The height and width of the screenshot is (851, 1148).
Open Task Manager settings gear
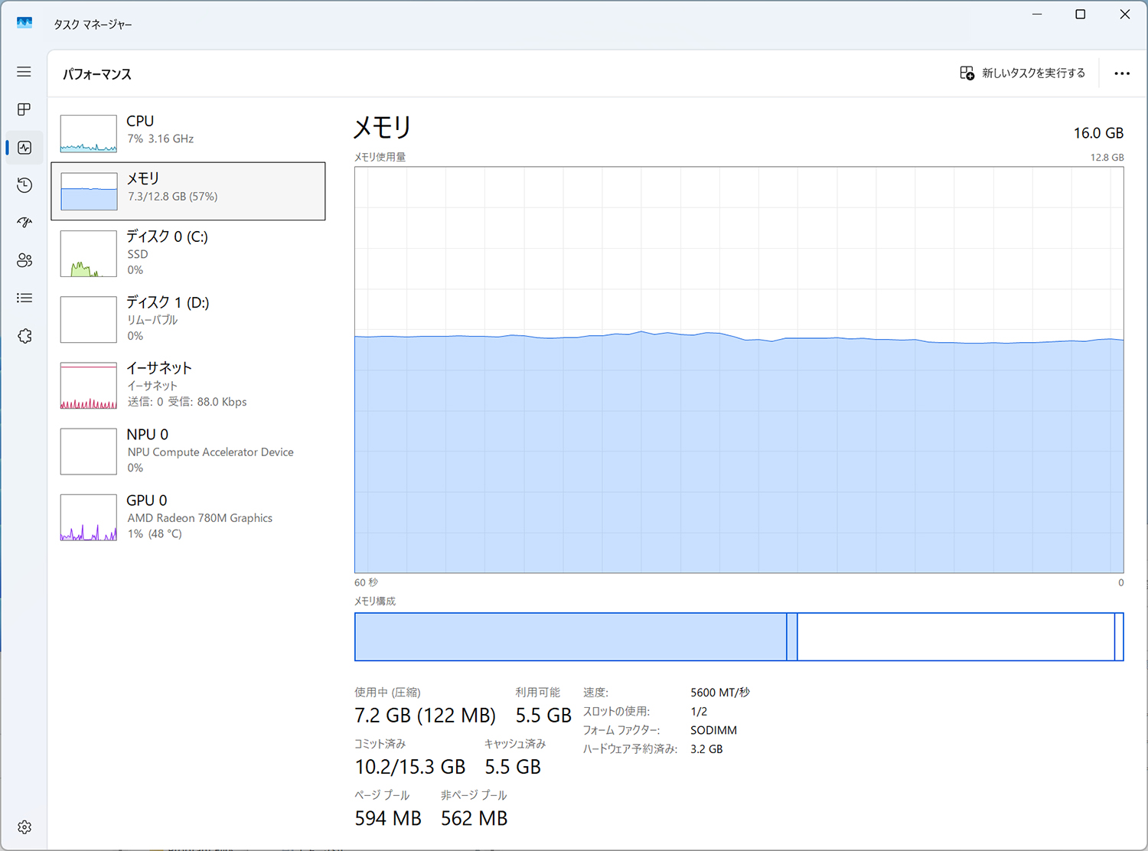tap(24, 827)
